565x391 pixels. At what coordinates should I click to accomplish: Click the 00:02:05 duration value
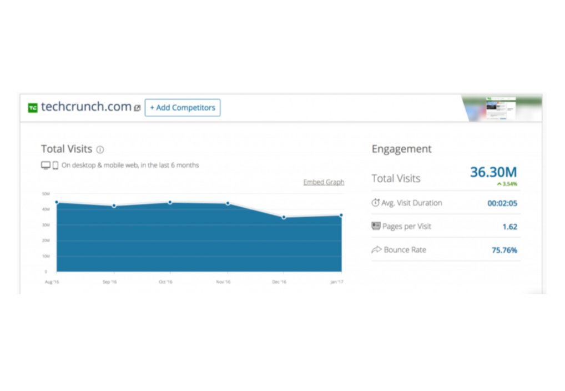click(x=502, y=203)
